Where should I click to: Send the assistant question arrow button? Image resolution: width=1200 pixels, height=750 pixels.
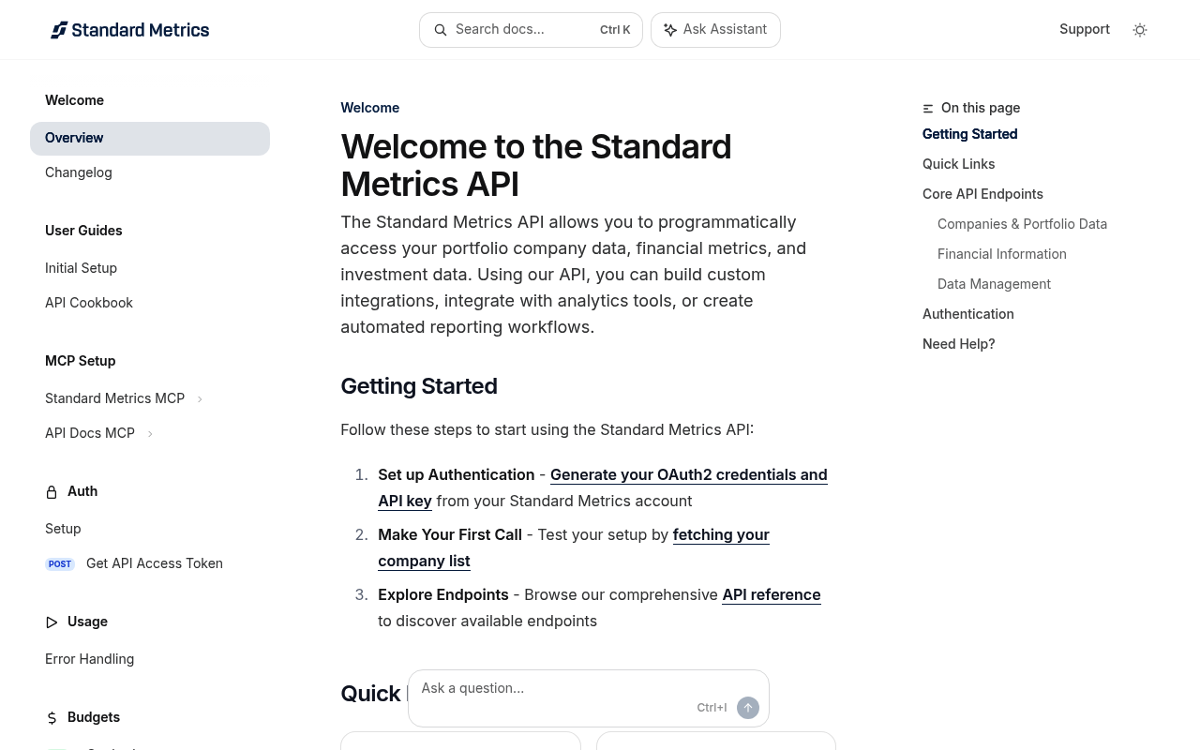pyautogui.click(x=748, y=708)
